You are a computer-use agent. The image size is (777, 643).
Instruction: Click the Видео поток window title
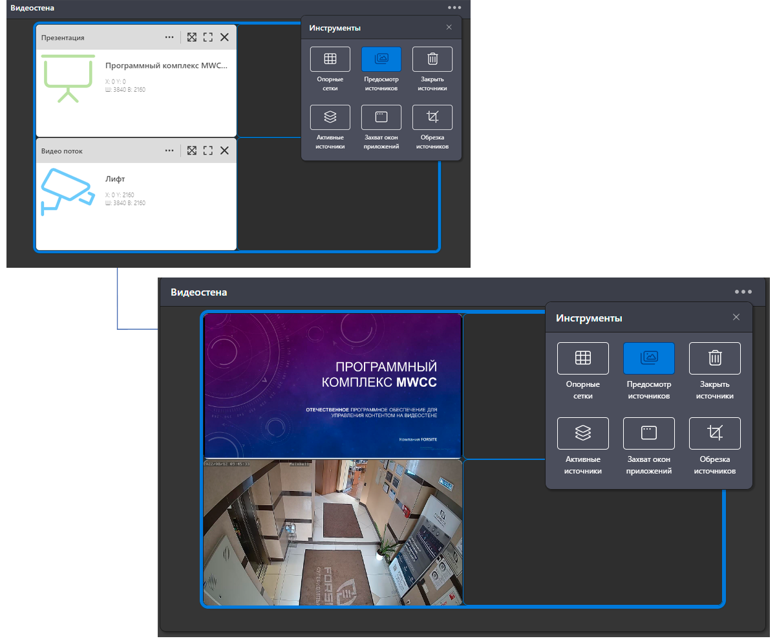click(x=62, y=151)
